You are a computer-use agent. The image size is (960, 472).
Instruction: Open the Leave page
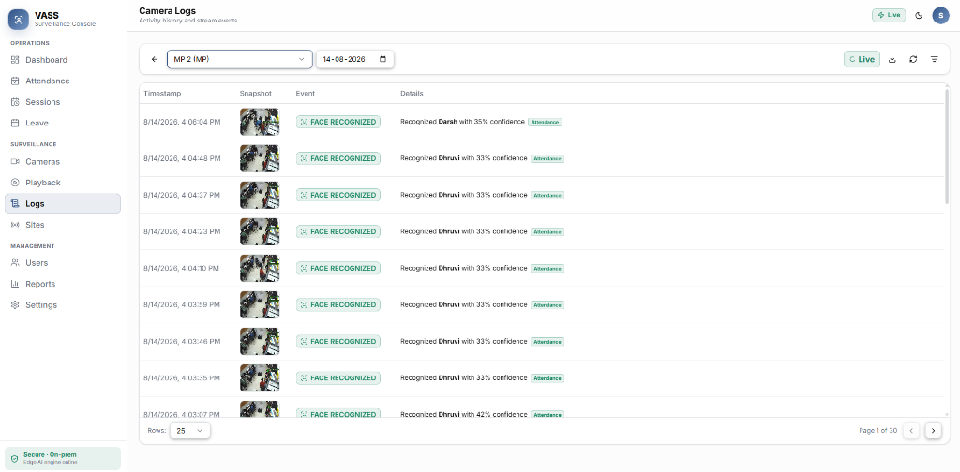[63, 123]
